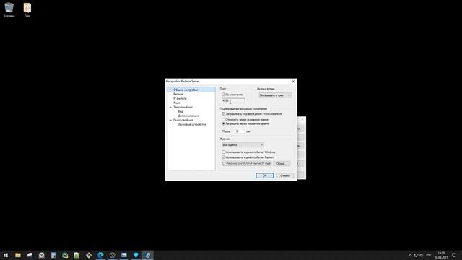The width and height of the screenshot is (462, 260).
Task: Enable use Windows event log checkbox
Action: click(223, 152)
